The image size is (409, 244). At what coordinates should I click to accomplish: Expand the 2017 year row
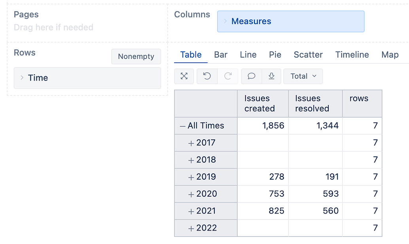point(191,143)
